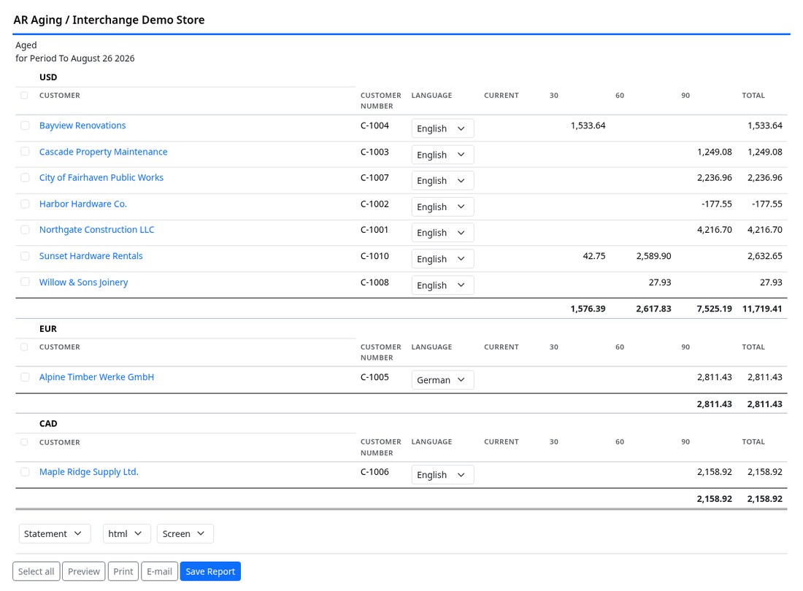Click the USD 30-day subtotal 1,576.39

click(588, 309)
